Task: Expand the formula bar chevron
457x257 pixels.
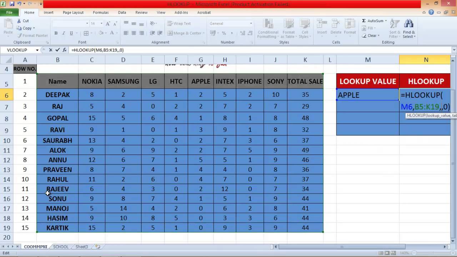Action: [x=454, y=50]
